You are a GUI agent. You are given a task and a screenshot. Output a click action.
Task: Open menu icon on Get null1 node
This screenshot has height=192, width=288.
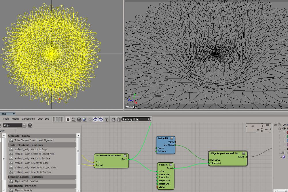[172, 138]
